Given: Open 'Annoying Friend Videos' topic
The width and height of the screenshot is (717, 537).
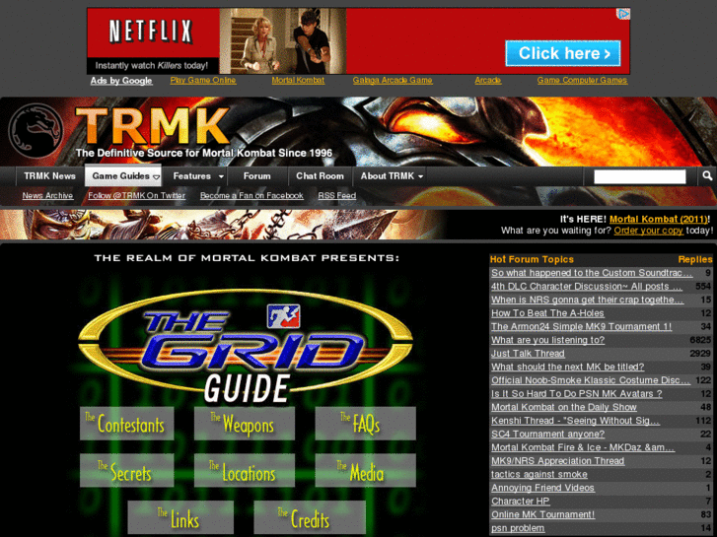Looking at the screenshot, I should [542, 488].
